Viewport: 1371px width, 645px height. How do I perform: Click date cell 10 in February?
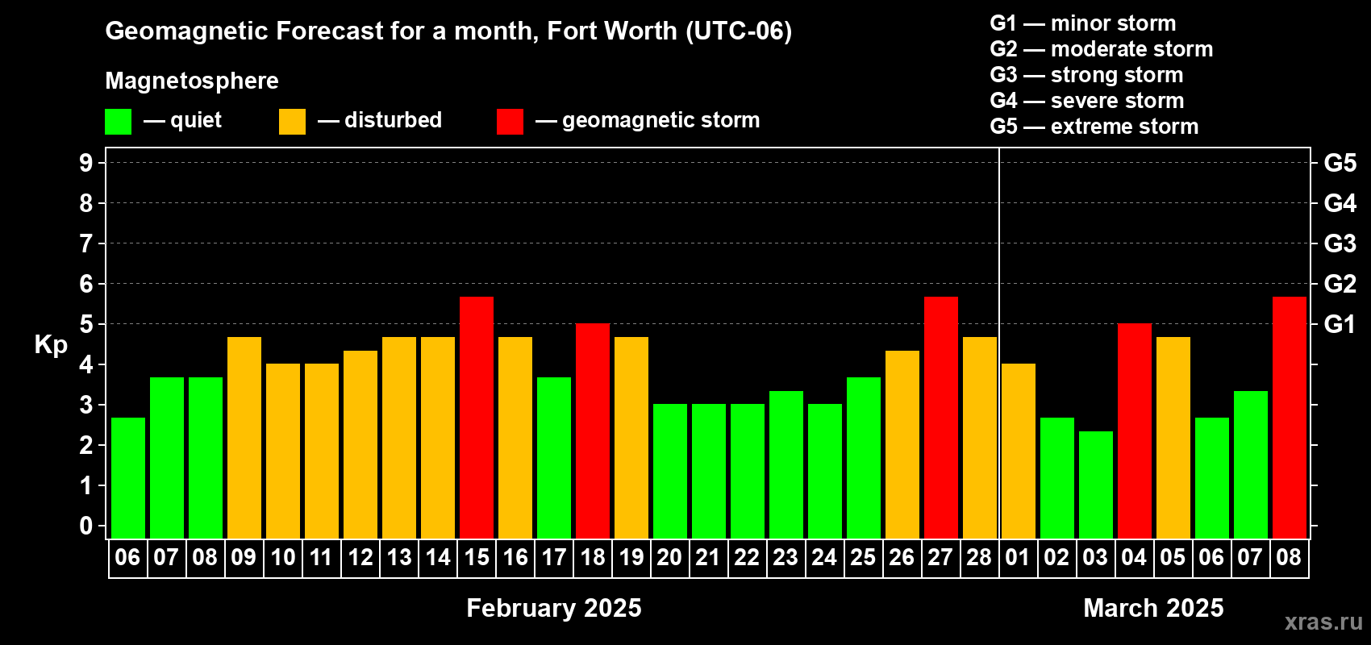283,558
